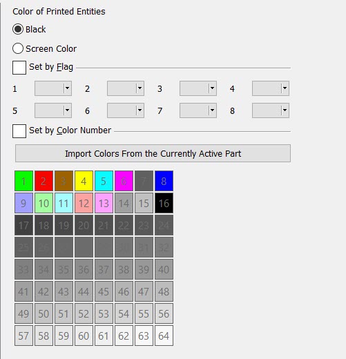Screen dimensions: 346x359
Task: Select grayscale swatch 49
Action: [23, 313]
